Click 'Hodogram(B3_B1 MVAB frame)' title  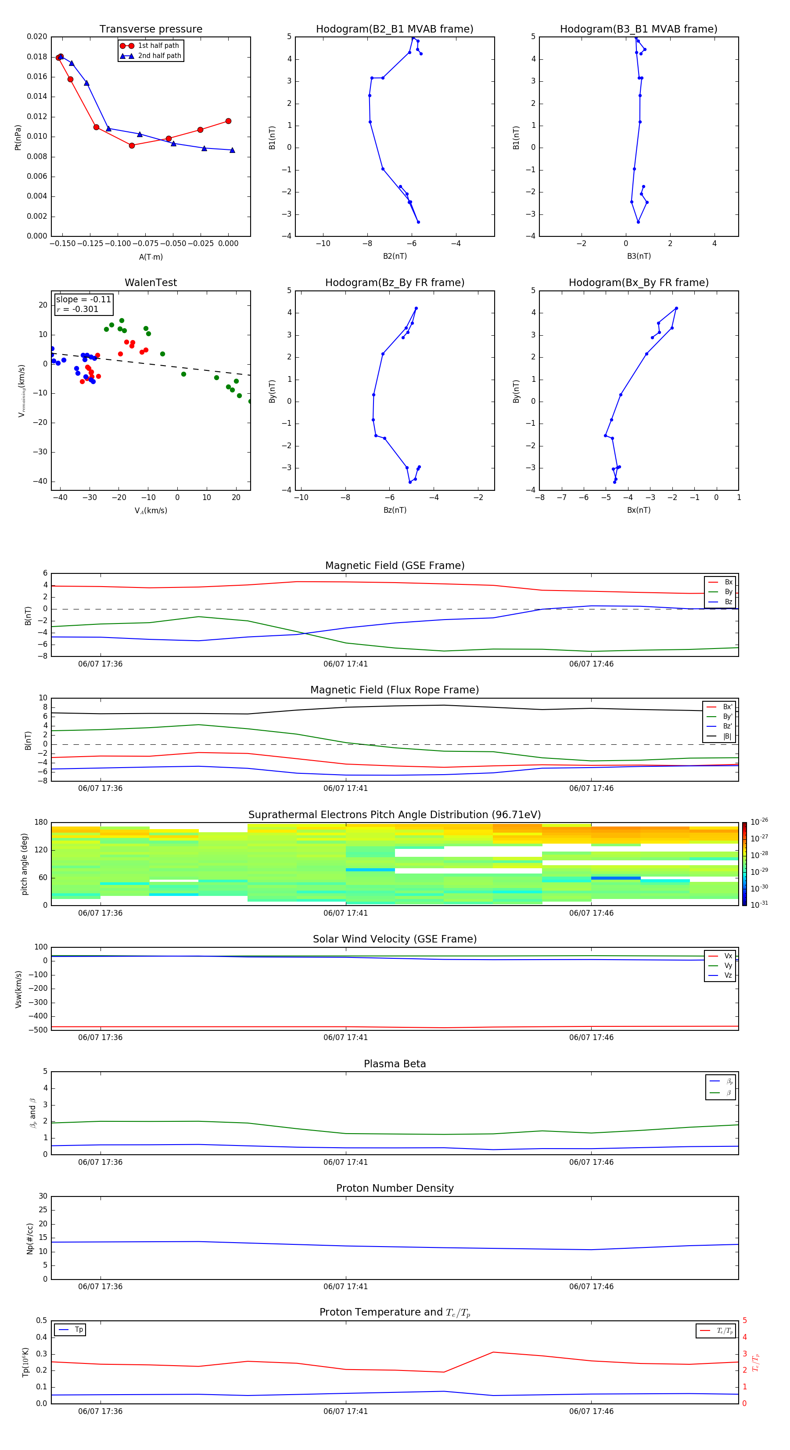(639, 29)
